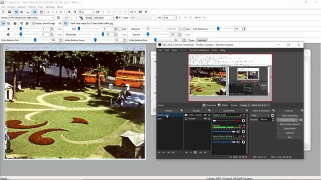Open device properties icon next to Device dropdown
The height and width of the screenshot is (180, 321).
[x=58, y=18]
